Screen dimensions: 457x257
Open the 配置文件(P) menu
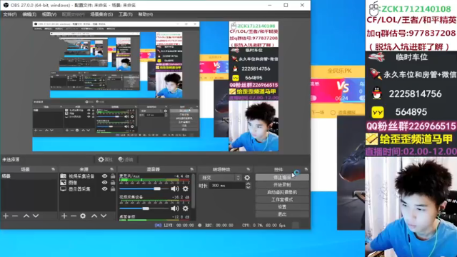point(73,14)
